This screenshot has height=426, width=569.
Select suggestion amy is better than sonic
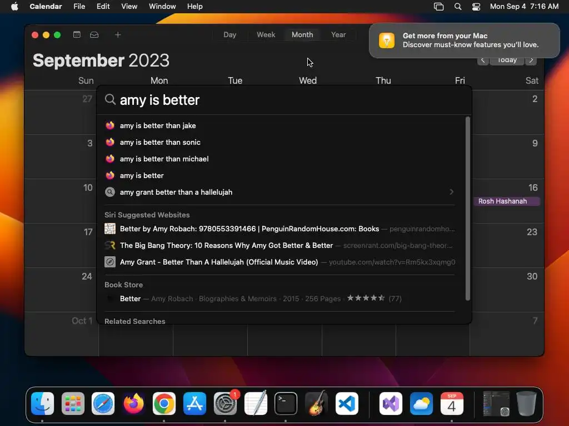279,142
